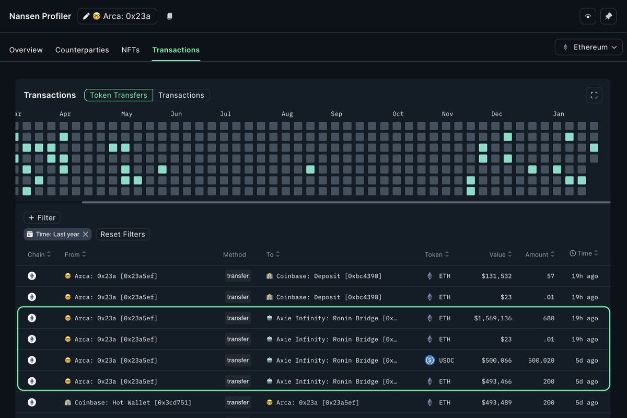Click the Reset Filters button
The image size is (627, 418).
[x=123, y=234]
